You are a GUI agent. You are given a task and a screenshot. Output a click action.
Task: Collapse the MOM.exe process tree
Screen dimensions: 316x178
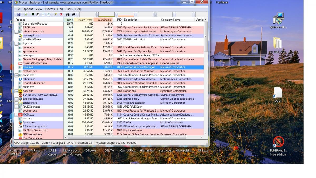point(16,115)
